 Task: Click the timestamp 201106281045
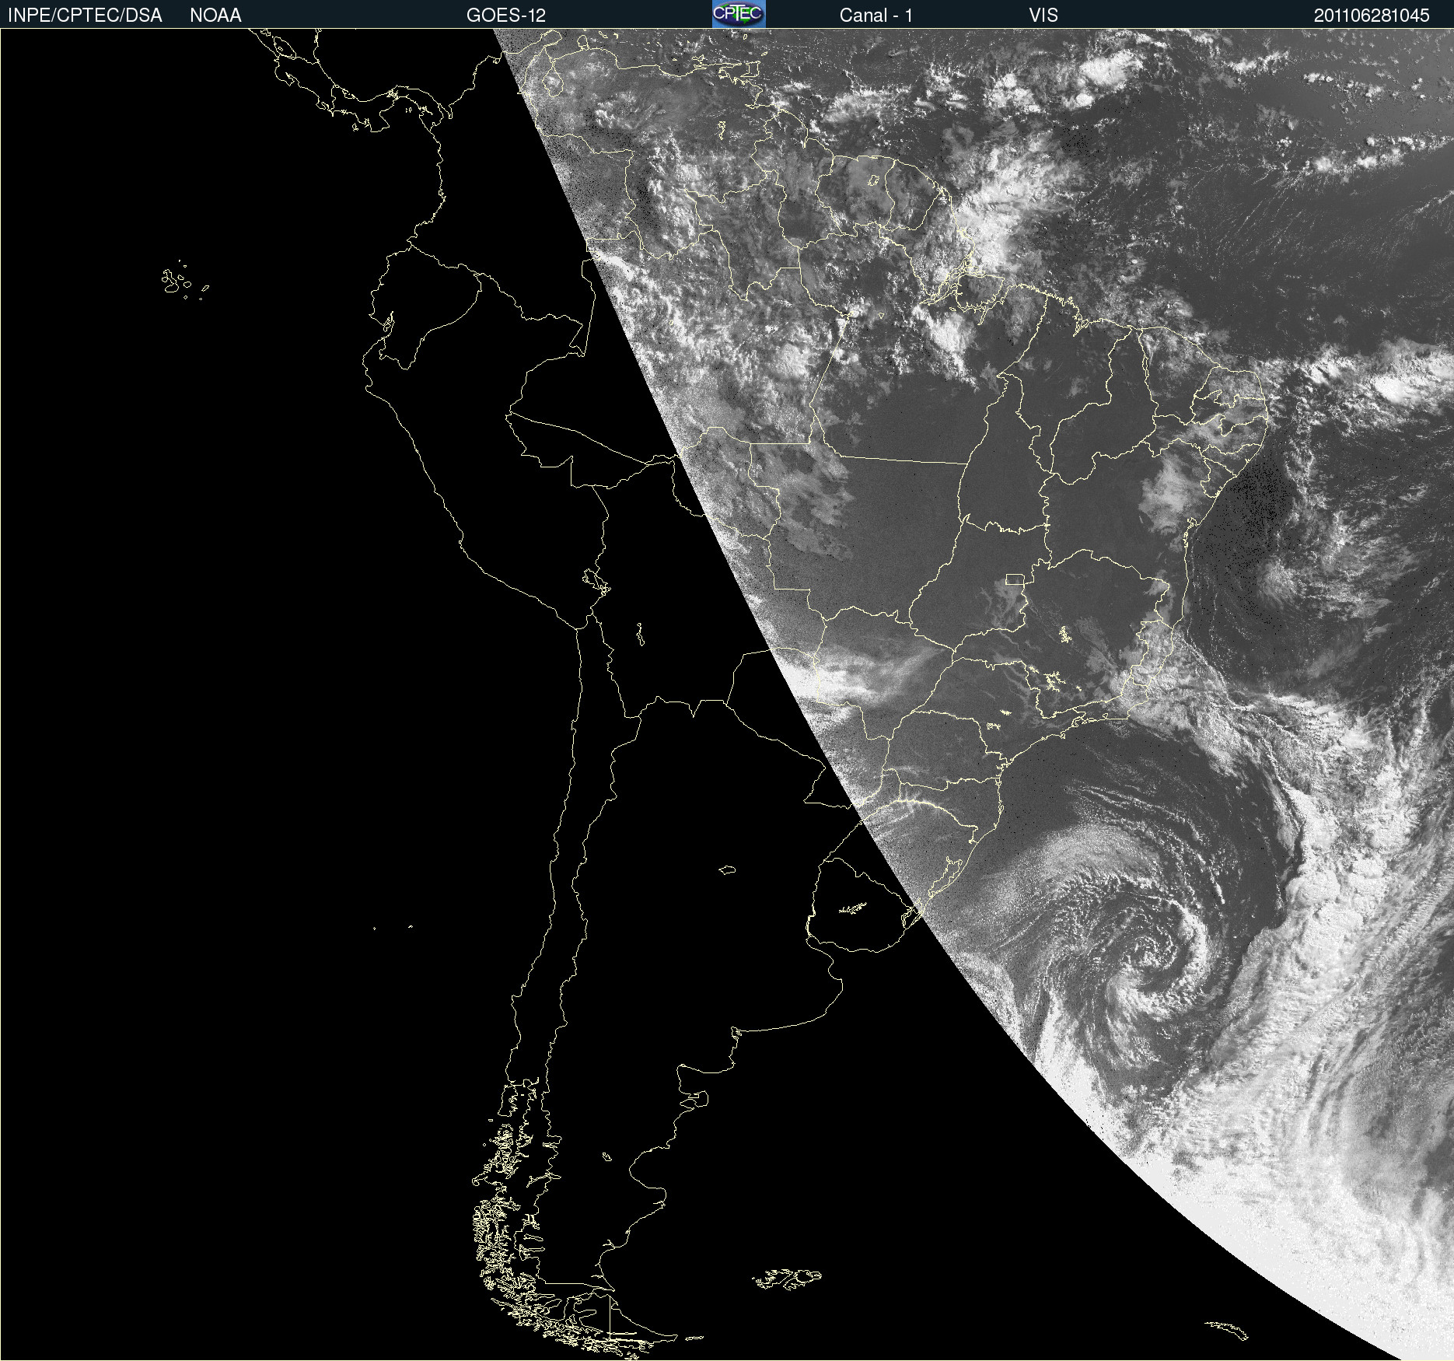1372,16
